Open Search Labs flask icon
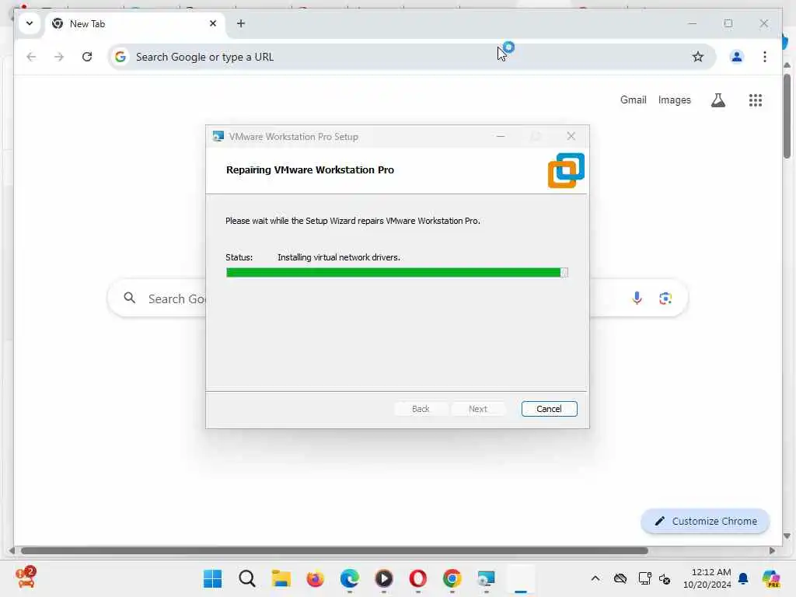Viewport: 796px width, 597px height. click(717, 100)
